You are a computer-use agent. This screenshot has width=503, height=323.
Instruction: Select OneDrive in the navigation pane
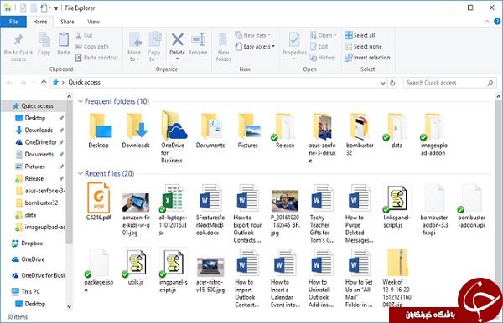[x=29, y=259]
